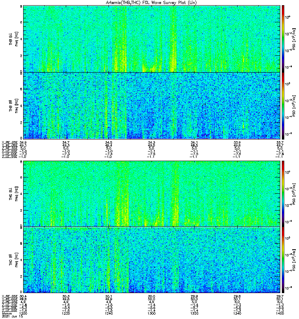Image resolution: width=299 pixels, height=319 pixels.
Task: Click the 1300 time tick label
Action: coord(151,313)
